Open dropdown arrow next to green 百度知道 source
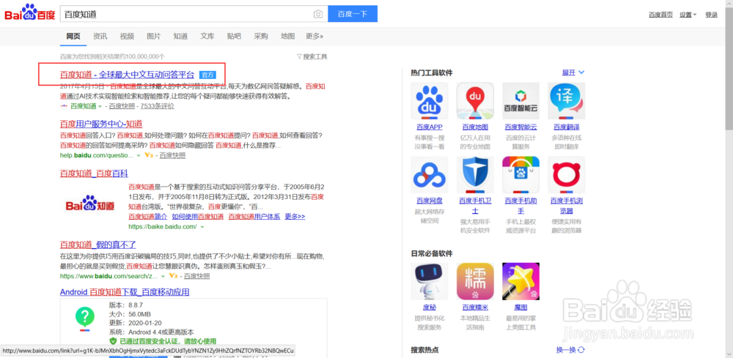733x358 pixels. tap(100, 106)
